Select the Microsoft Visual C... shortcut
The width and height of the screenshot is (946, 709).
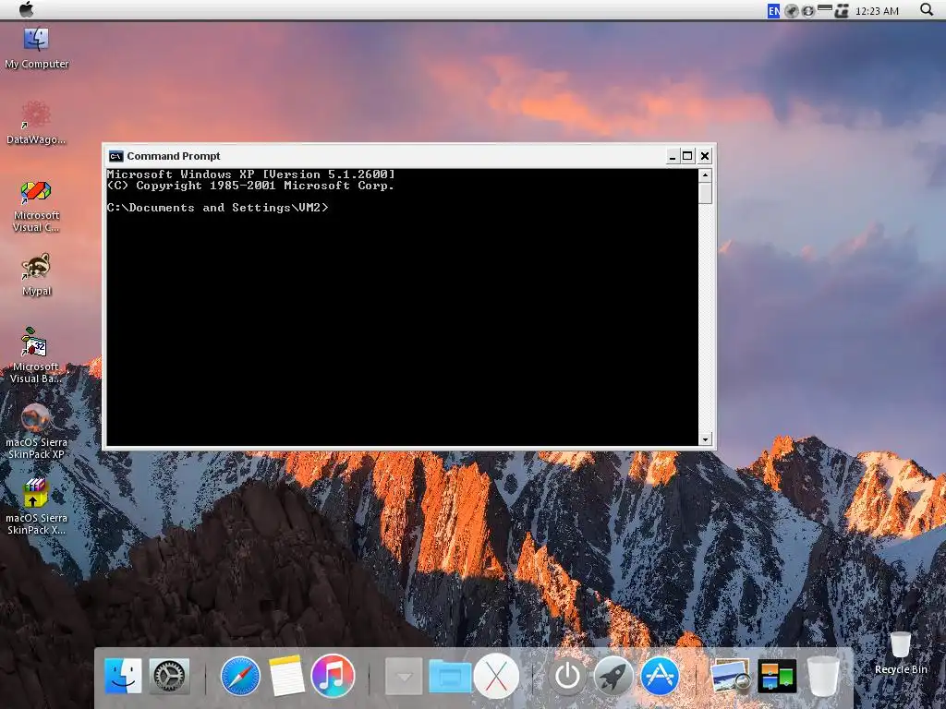[x=36, y=206]
